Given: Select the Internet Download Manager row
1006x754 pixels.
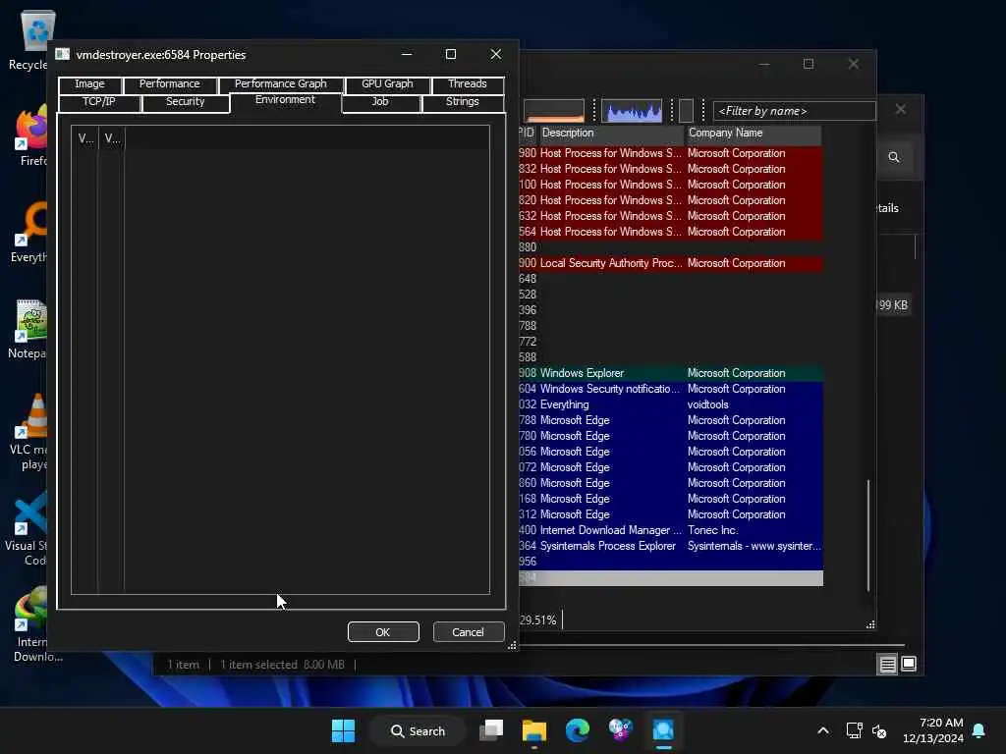Looking at the screenshot, I should [x=670, y=530].
